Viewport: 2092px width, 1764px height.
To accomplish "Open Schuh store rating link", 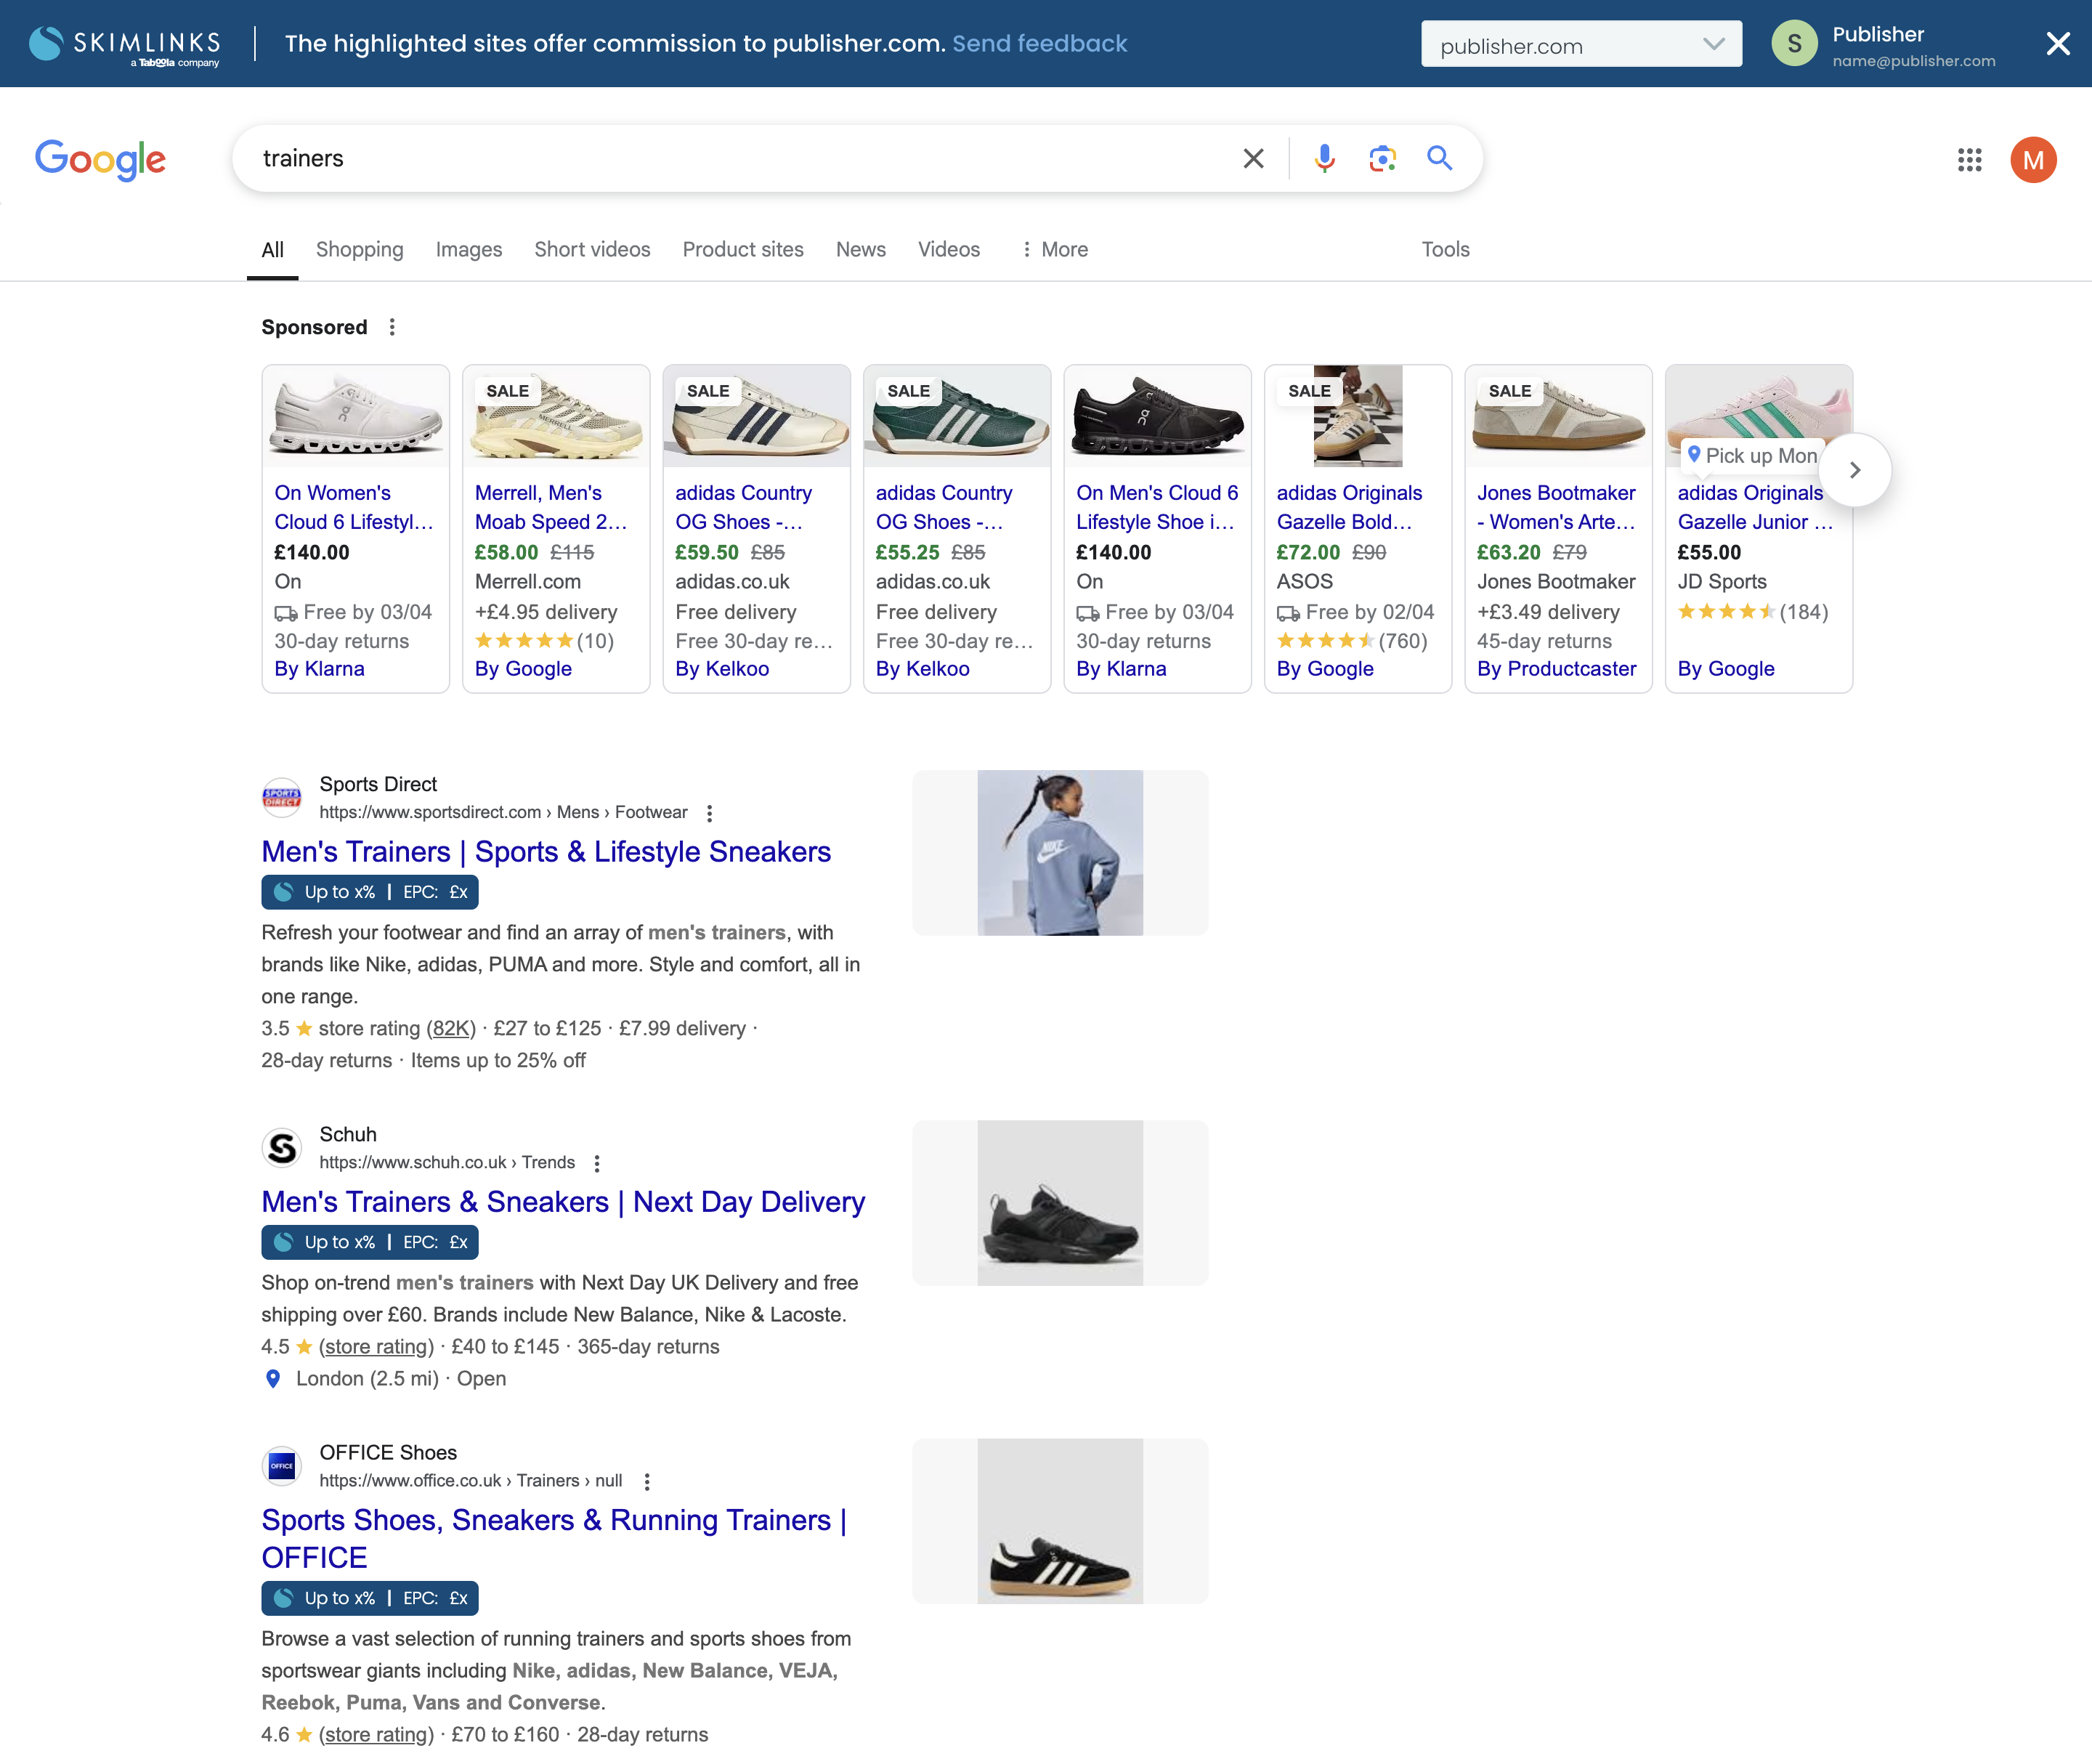I will click(x=377, y=1346).
